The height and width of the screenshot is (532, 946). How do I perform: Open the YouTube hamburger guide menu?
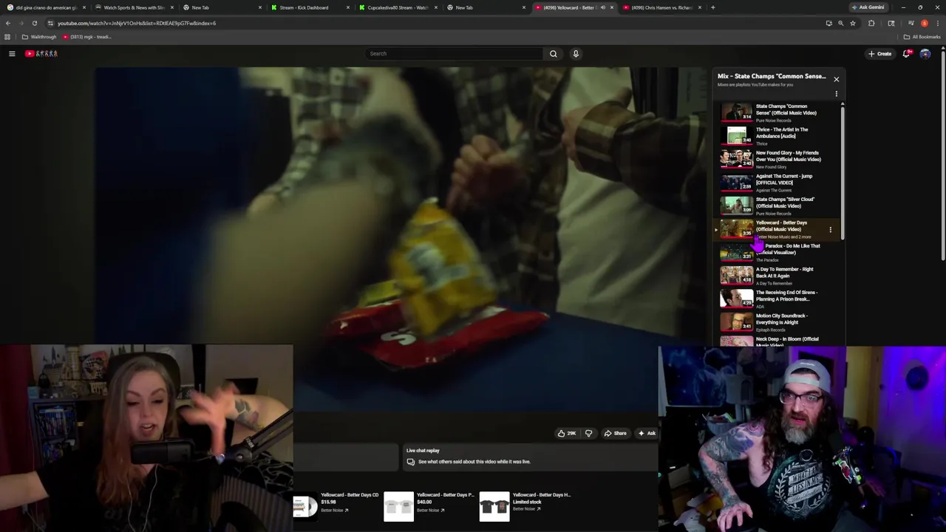(x=12, y=53)
